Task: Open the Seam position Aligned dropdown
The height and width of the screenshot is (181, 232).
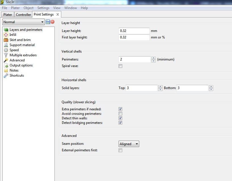Action: click(x=129, y=144)
